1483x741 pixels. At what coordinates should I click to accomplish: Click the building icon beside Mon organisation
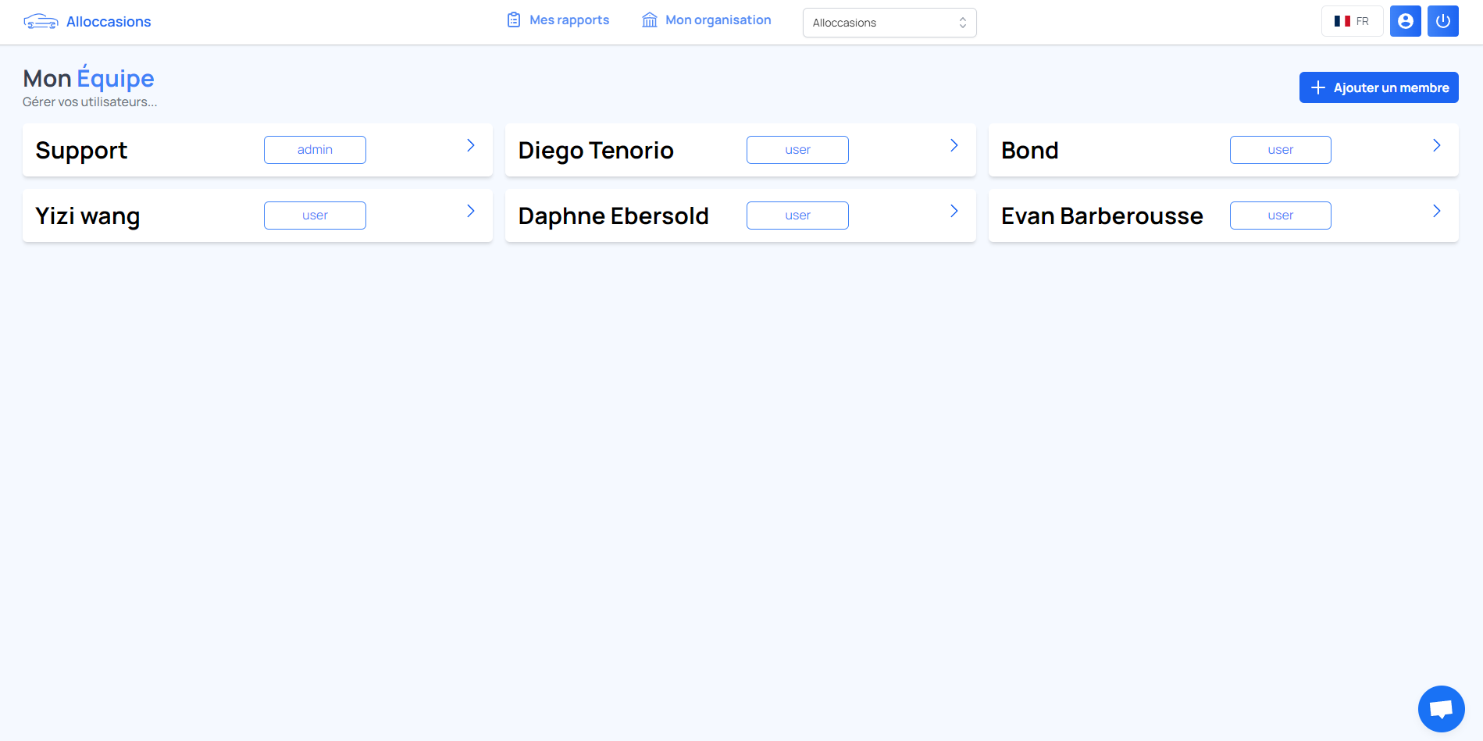pos(649,20)
